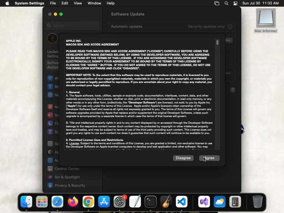Open Control Center in menu bar
This screenshot has height=213, width=284.
tap(235, 3)
